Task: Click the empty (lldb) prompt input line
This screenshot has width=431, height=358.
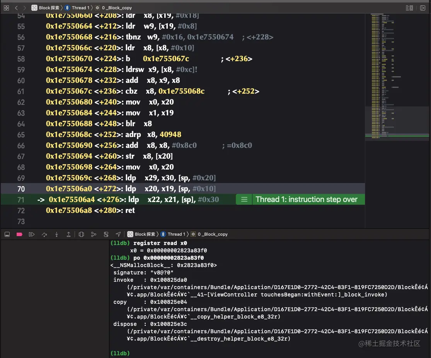Action: coord(269,353)
